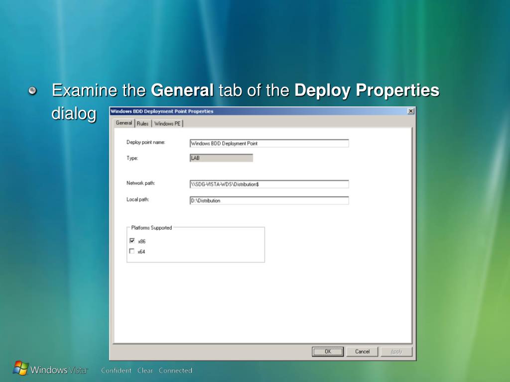The width and height of the screenshot is (510, 382).
Task: Close the Deployment Point Properties dialog
Action: (411, 111)
